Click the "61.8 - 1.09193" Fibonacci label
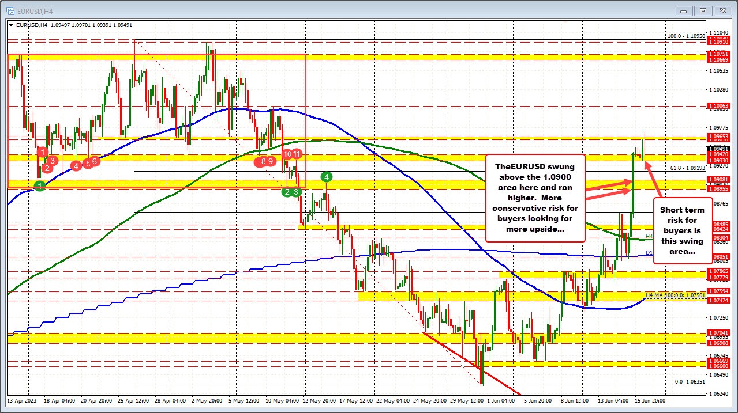Screen dimensions: 738x413 click(x=687, y=168)
